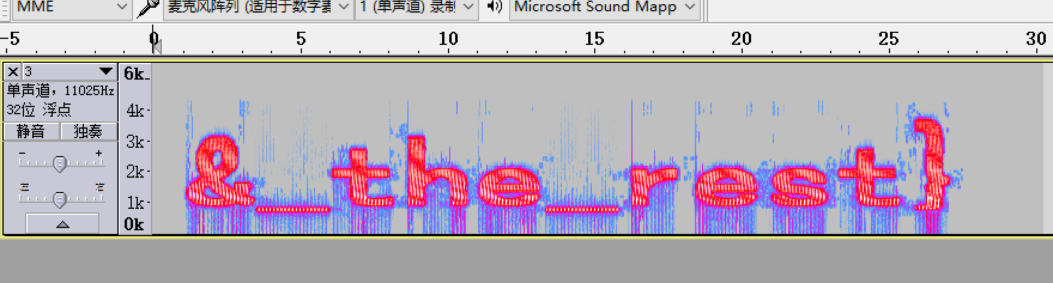
Task: Click the 15 second mark on timeline ruler
Action: [x=595, y=39]
